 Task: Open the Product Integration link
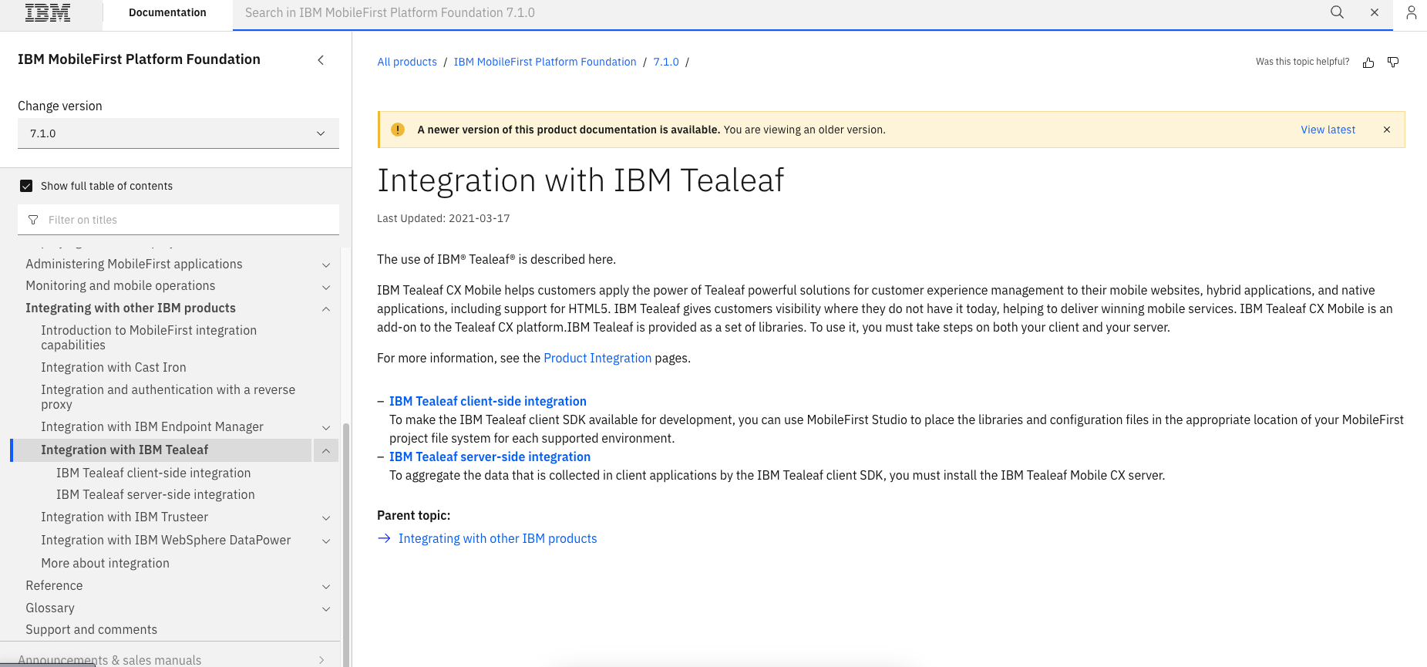click(x=597, y=358)
